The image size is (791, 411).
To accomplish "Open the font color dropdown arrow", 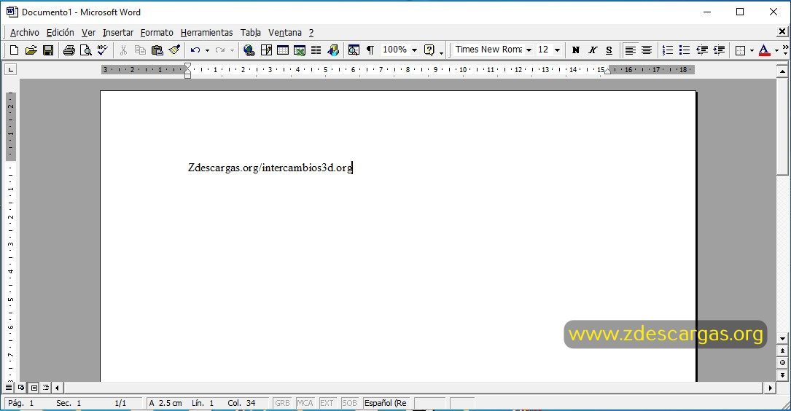I will (x=776, y=50).
